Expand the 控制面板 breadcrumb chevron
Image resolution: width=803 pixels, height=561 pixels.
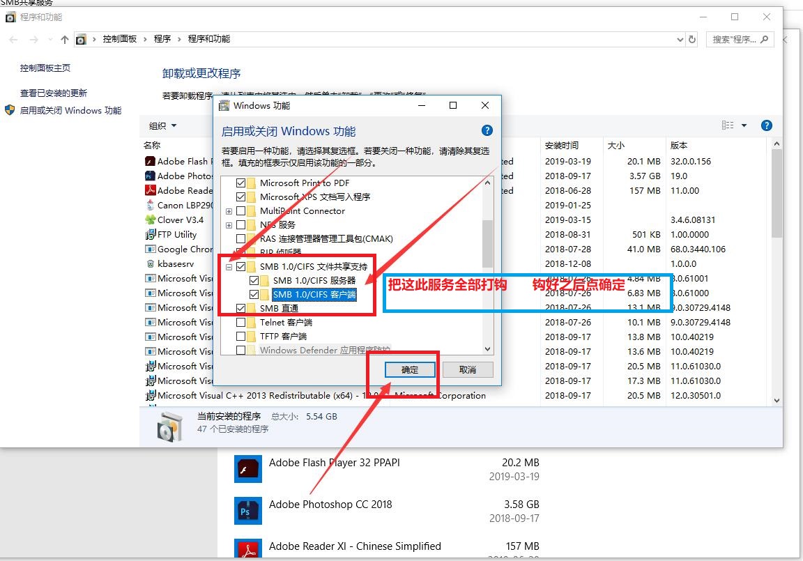click(144, 40)
